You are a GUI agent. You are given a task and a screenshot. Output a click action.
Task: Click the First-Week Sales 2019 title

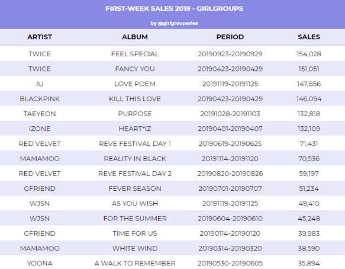click(174, 9)
